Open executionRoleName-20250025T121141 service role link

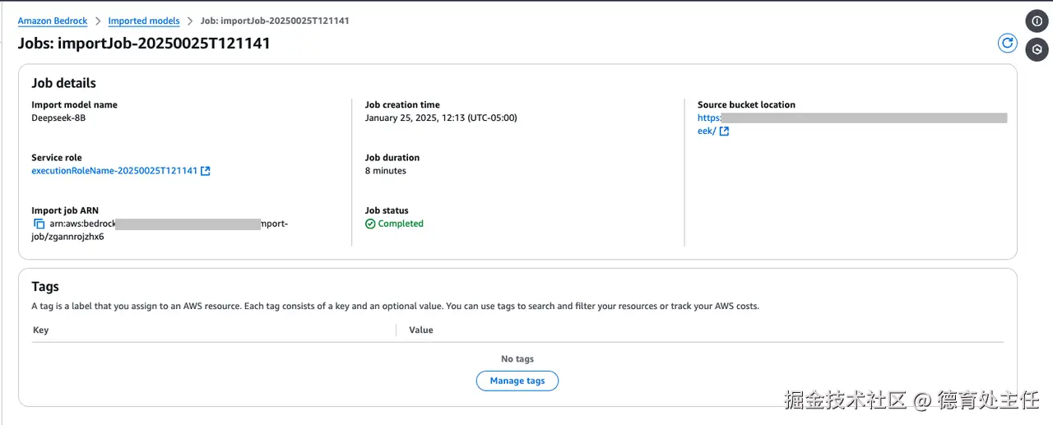(114, 171)
